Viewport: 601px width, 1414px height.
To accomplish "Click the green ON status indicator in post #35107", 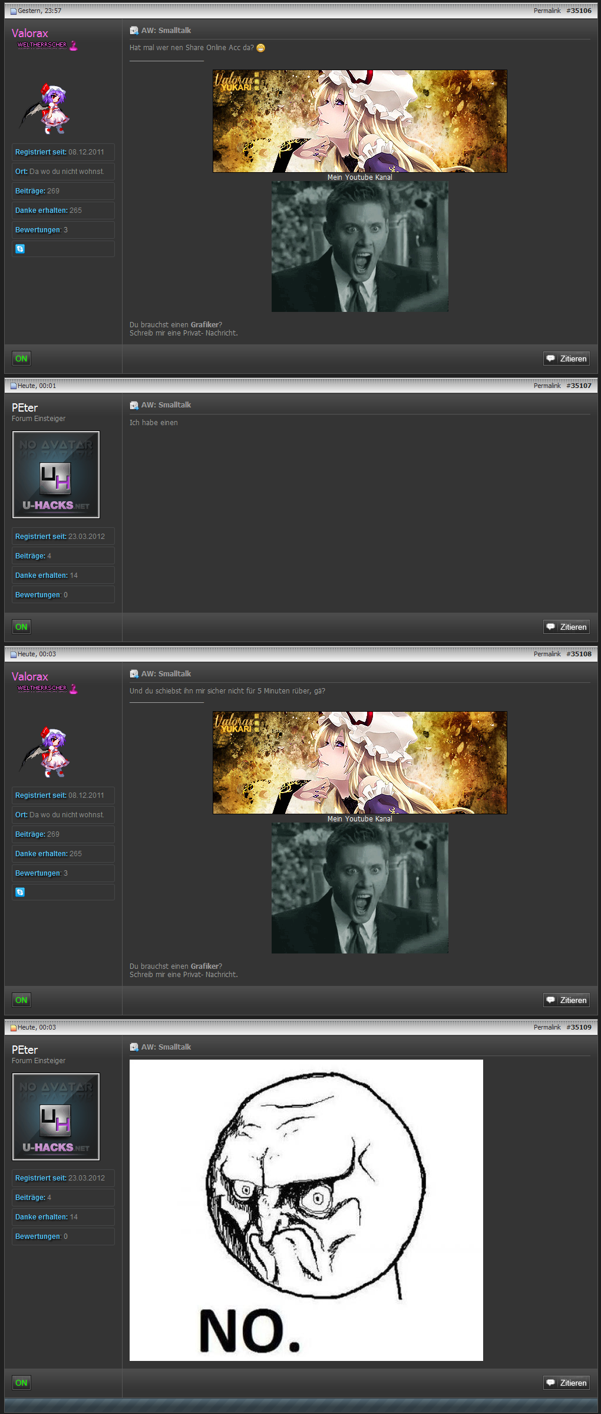I will tap(21, 627).
